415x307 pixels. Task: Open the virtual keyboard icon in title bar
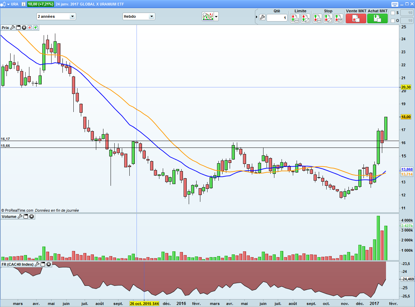[x=395, y=4]
